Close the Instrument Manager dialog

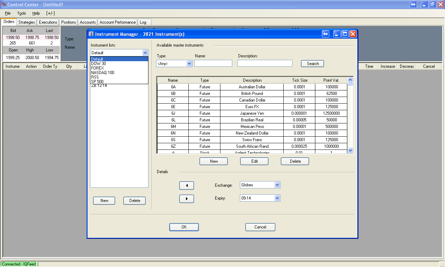(x=353, y=34)
